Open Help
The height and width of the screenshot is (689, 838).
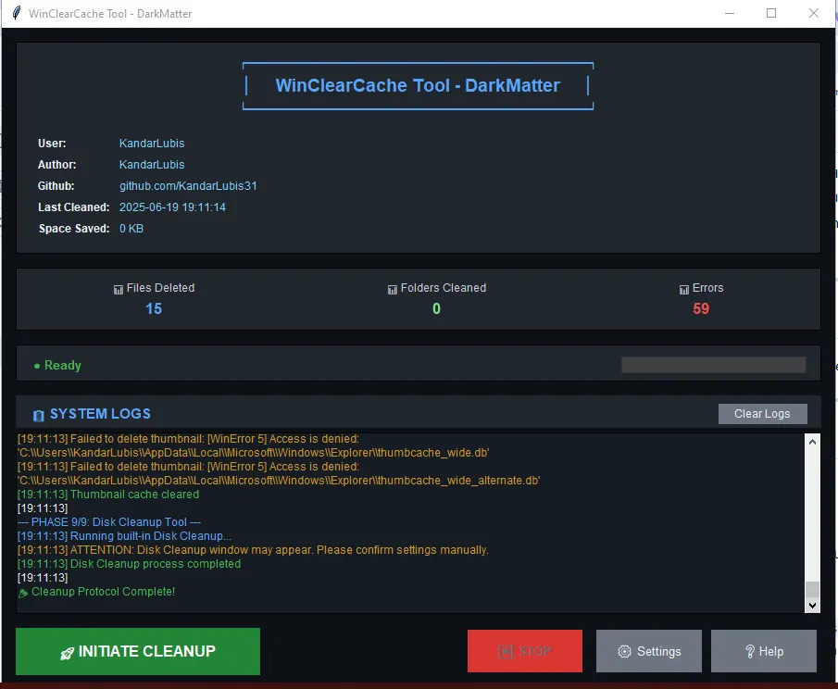764,651
